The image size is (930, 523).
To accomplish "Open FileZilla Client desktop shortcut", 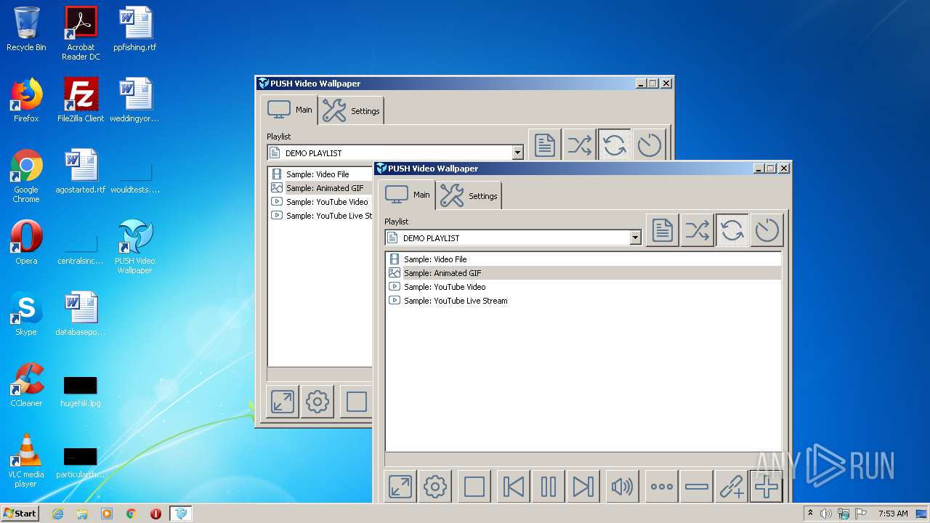I will pyautogui.click(x=81, y=100).
